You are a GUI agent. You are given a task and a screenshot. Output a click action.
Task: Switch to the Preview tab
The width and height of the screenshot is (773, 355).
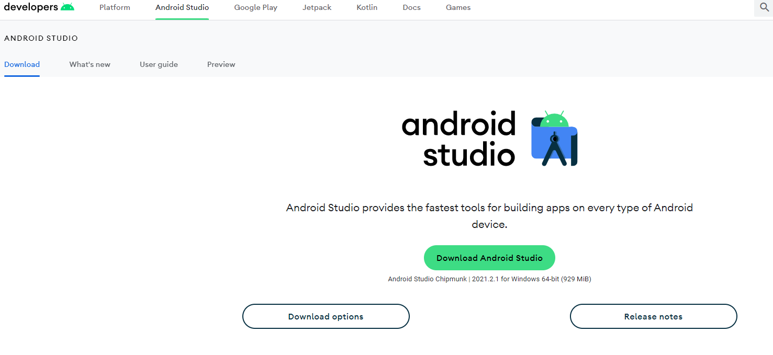point(221,64)
